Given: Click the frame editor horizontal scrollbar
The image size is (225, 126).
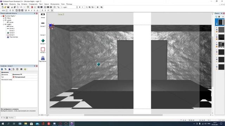Looking at the screenshot, I should tap(123, 115).
